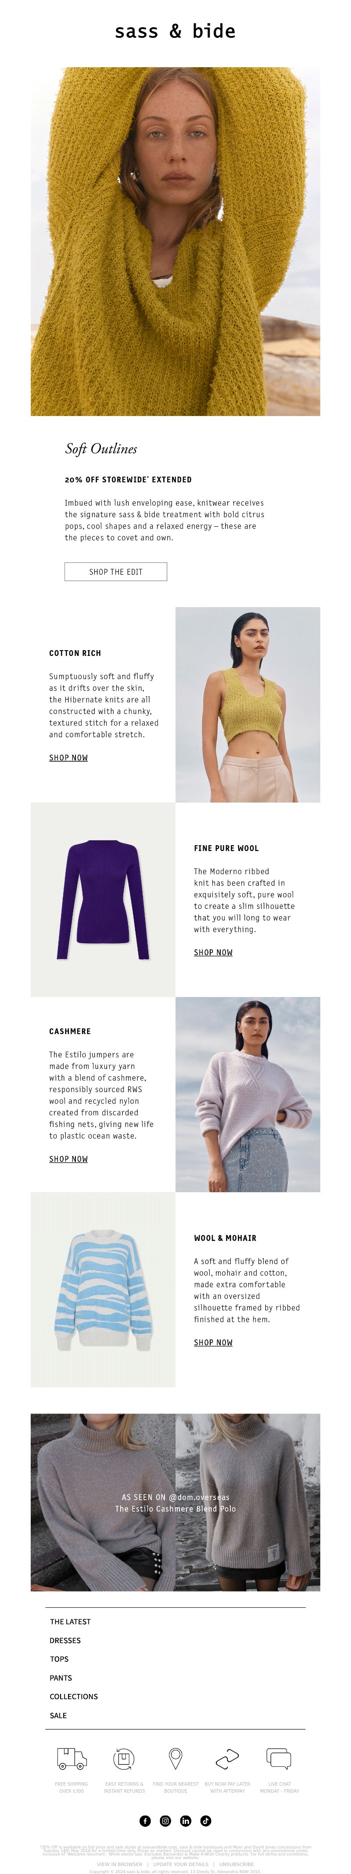The height and width of the screenshot is (1874, 351).
Task: Click SHOP NOW under Wool & Mohair
Action: pyautogui.click(x=213, y=1342)
